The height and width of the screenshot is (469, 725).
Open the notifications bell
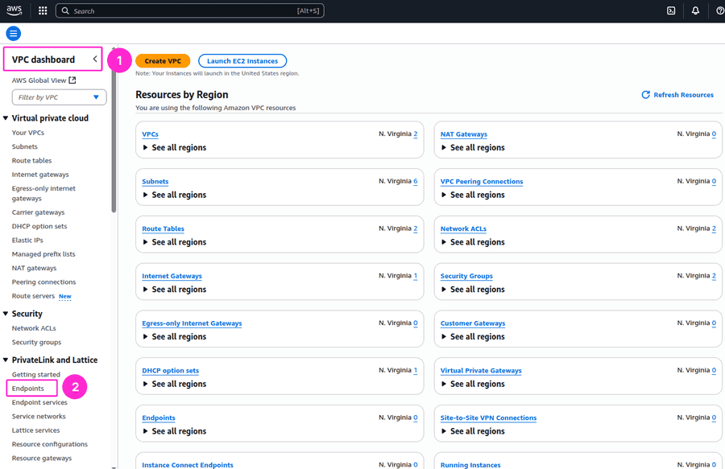click(x=694, y=10)
